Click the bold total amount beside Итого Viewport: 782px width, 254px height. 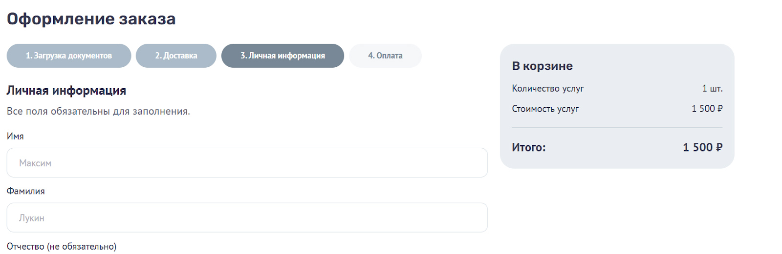coord(702,147)
